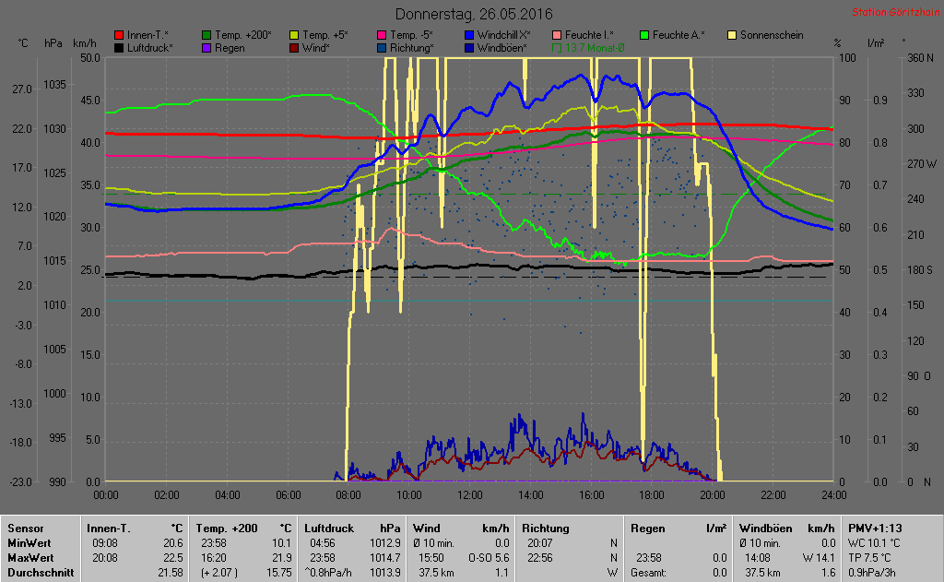The height and width of the screenshot is (582, 944).
Task: Click the yellow Sonnenschein legend square
Action: (x=733, y=35)
